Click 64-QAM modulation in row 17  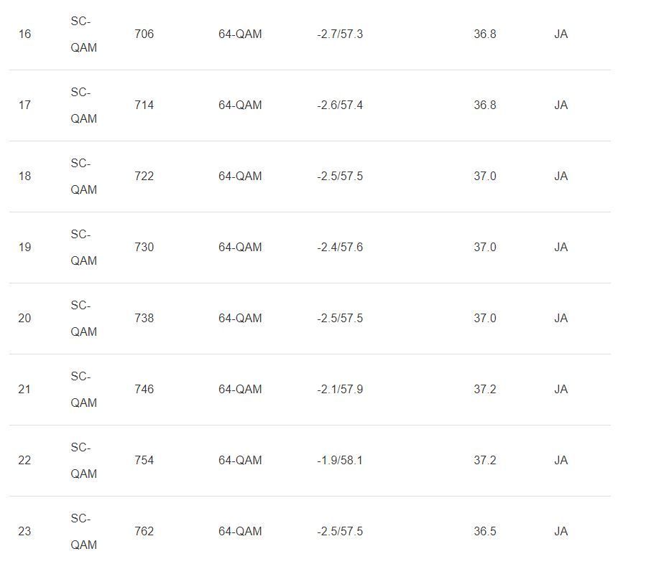[240, 105]
